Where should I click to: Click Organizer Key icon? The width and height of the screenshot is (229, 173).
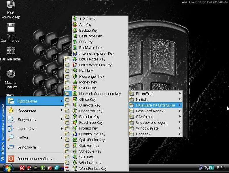coord(75,111)
